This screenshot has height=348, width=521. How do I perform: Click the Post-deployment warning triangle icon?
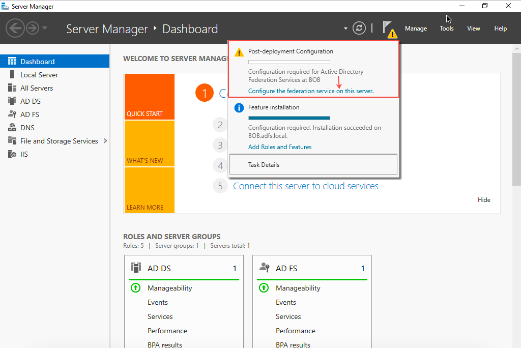239,52
